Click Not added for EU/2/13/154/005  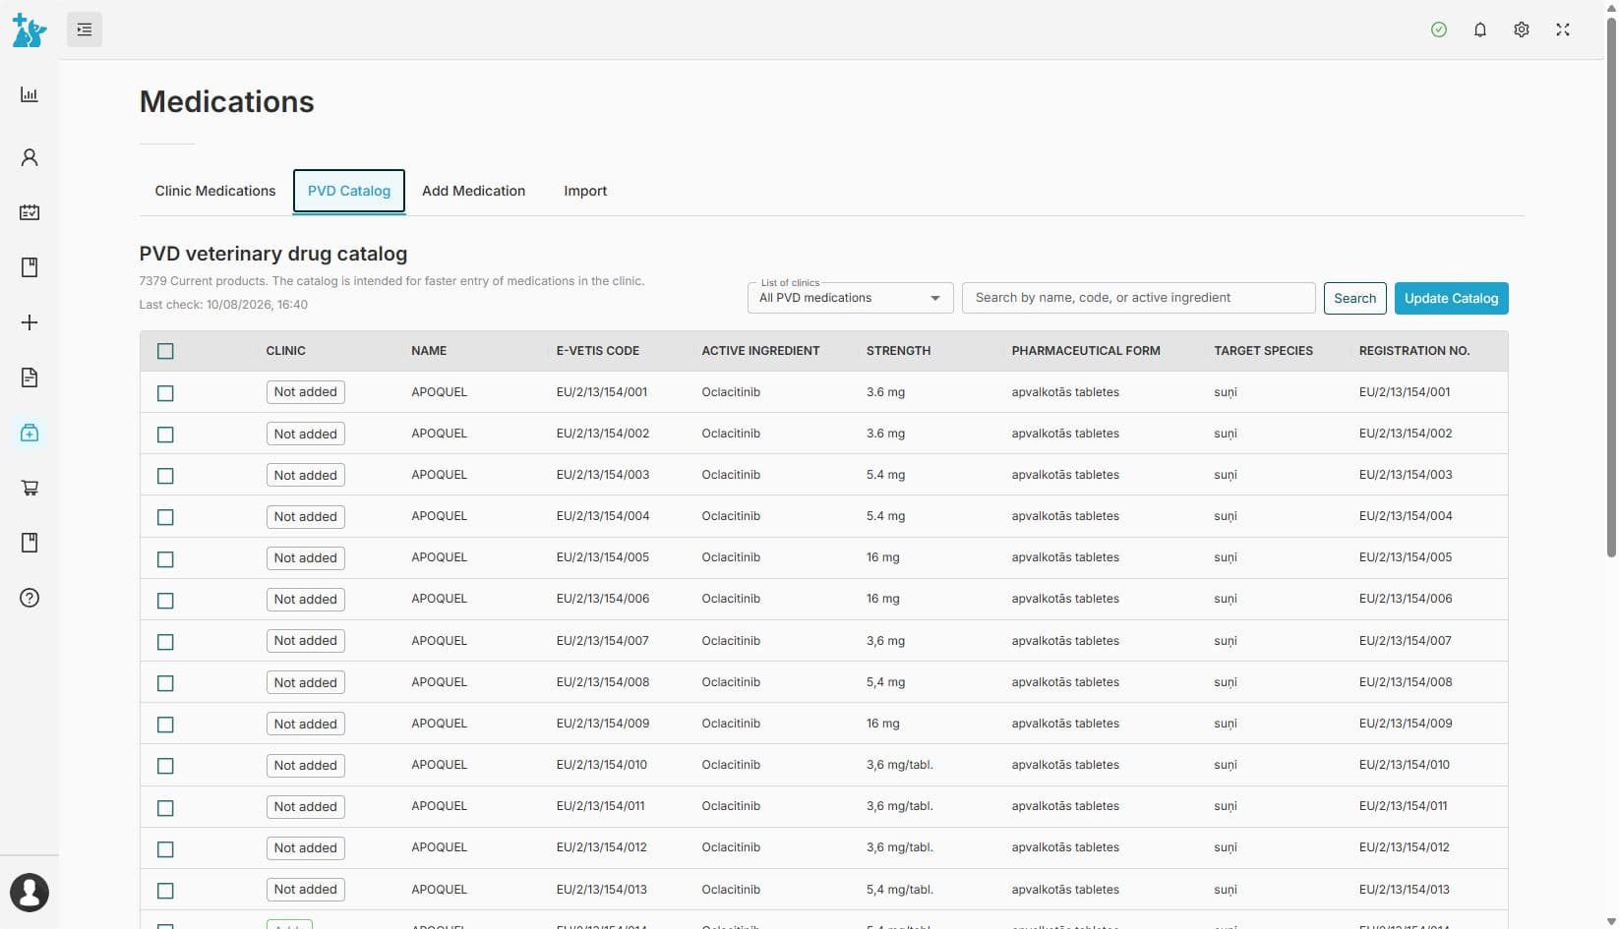click(306, 558)
